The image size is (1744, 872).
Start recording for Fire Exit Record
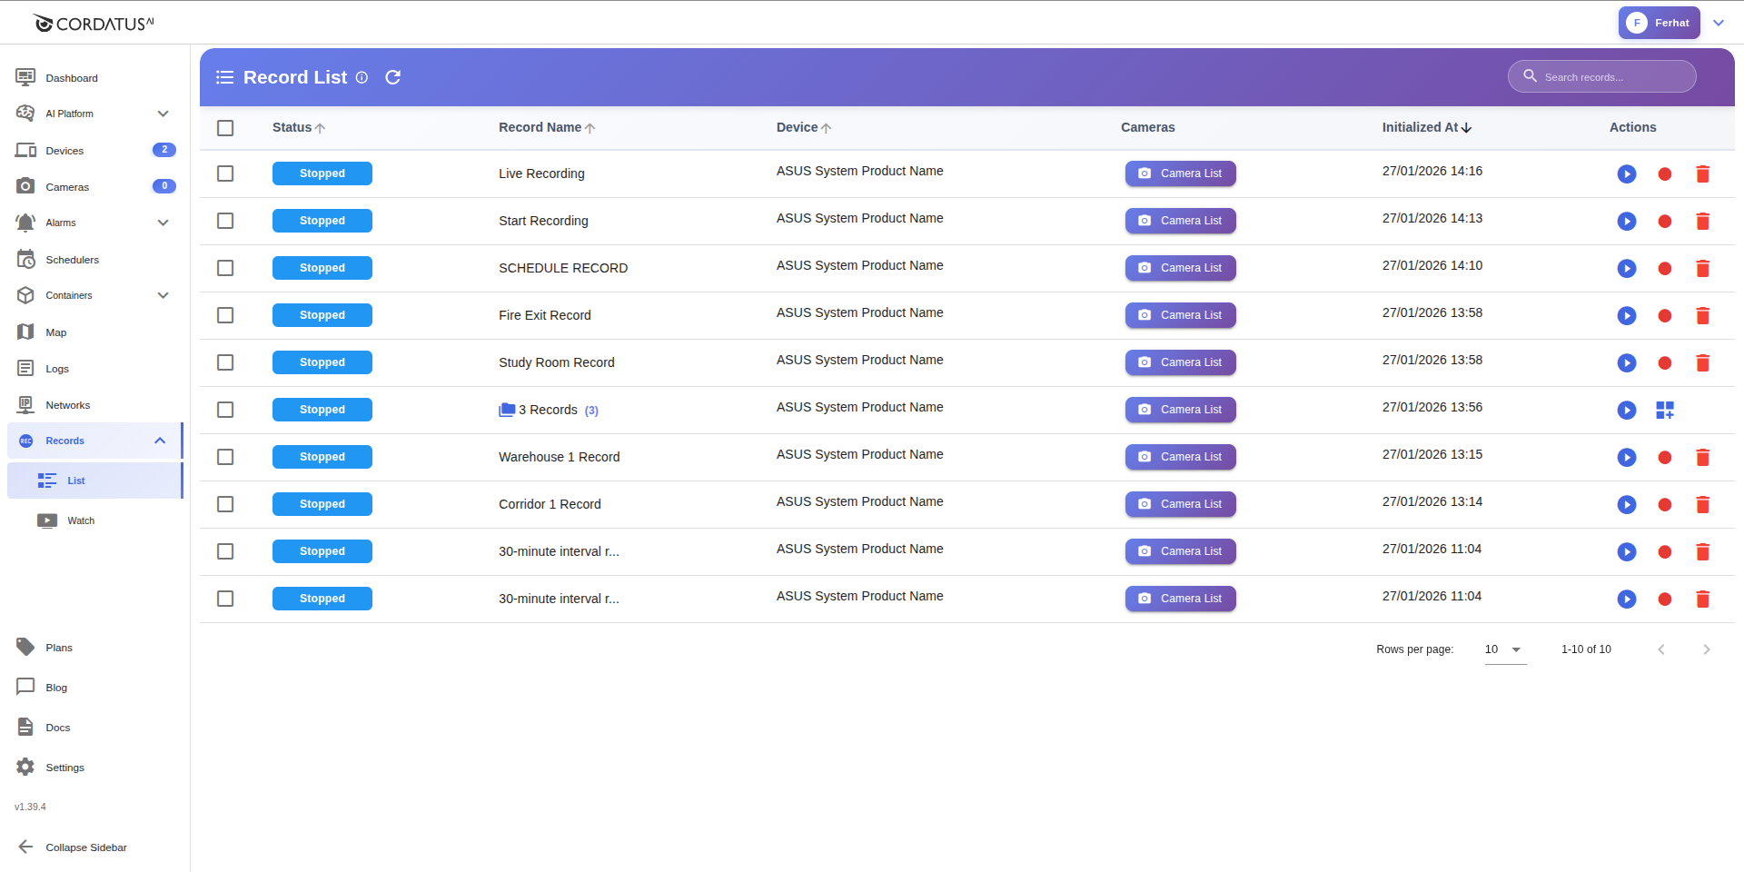click(1664, 316)
